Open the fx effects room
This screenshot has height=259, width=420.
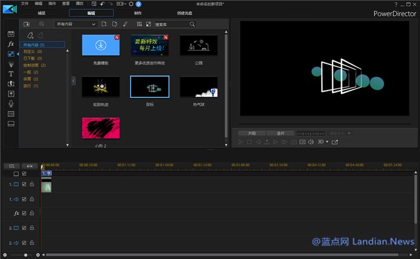coord(10,44)
